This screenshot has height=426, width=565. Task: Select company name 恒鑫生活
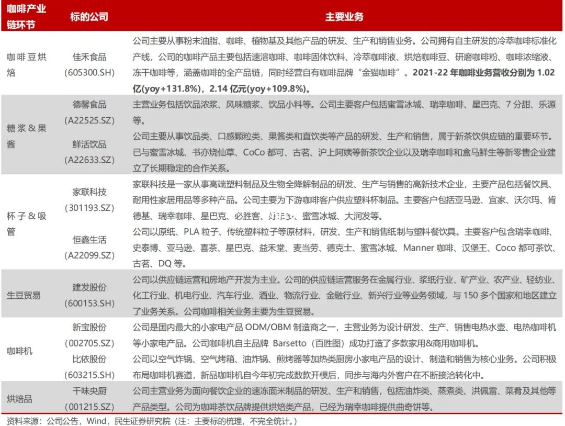point(89,240)
